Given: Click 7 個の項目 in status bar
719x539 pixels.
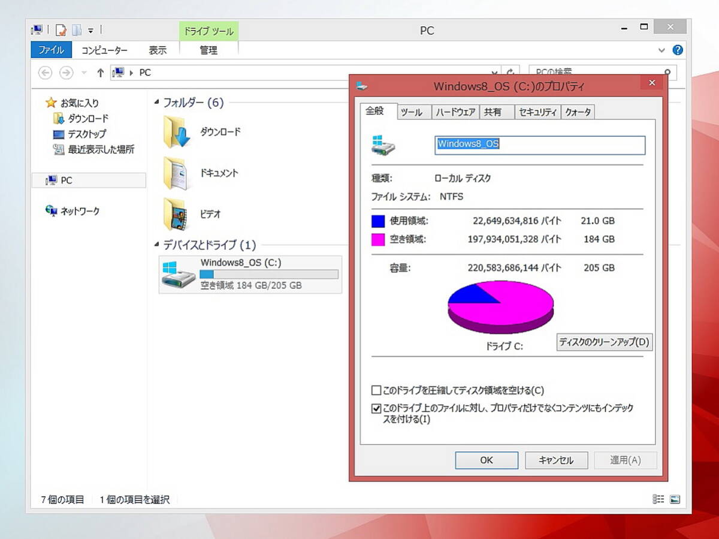Looking at the screenshot, I should (62, 499).
